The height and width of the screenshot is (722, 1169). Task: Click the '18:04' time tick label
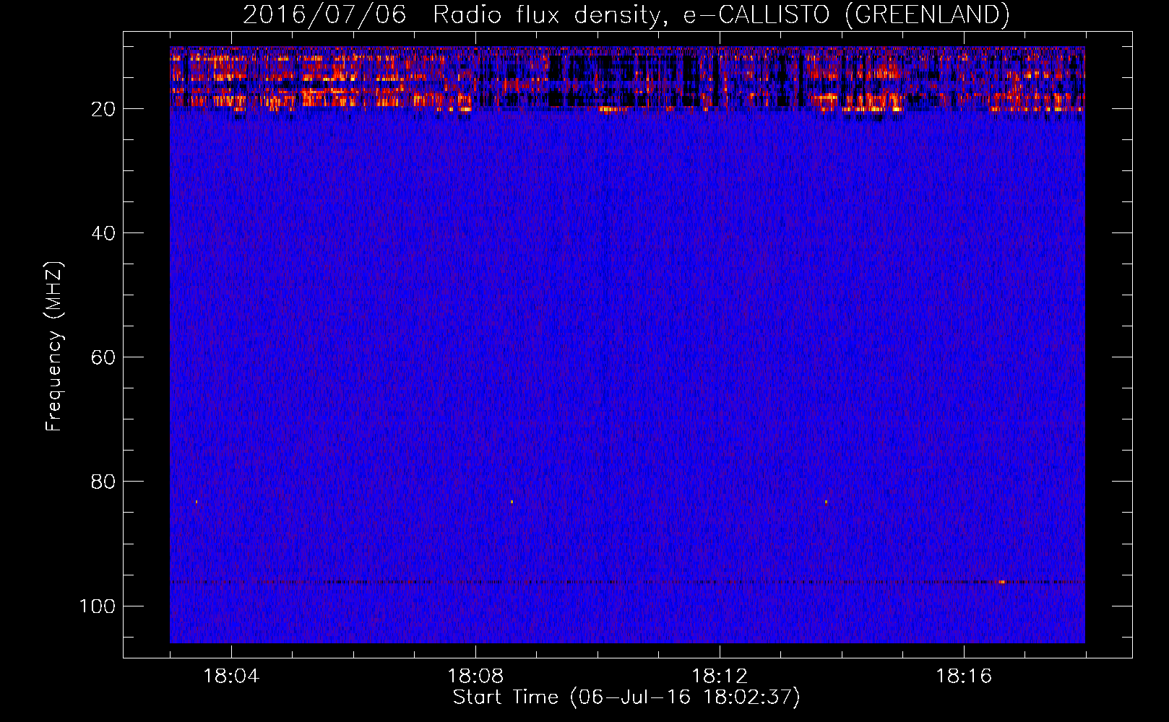coord(231,677)
